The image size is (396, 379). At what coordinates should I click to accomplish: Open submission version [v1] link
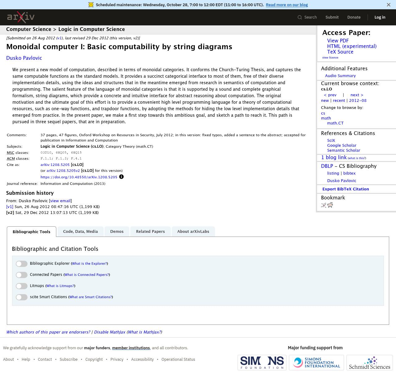10,207
